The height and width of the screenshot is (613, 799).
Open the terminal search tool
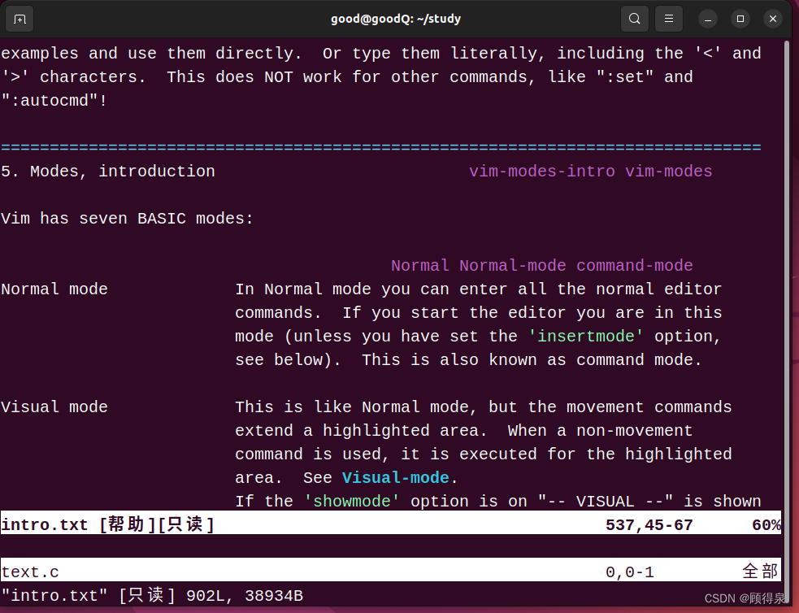[635, 18]
